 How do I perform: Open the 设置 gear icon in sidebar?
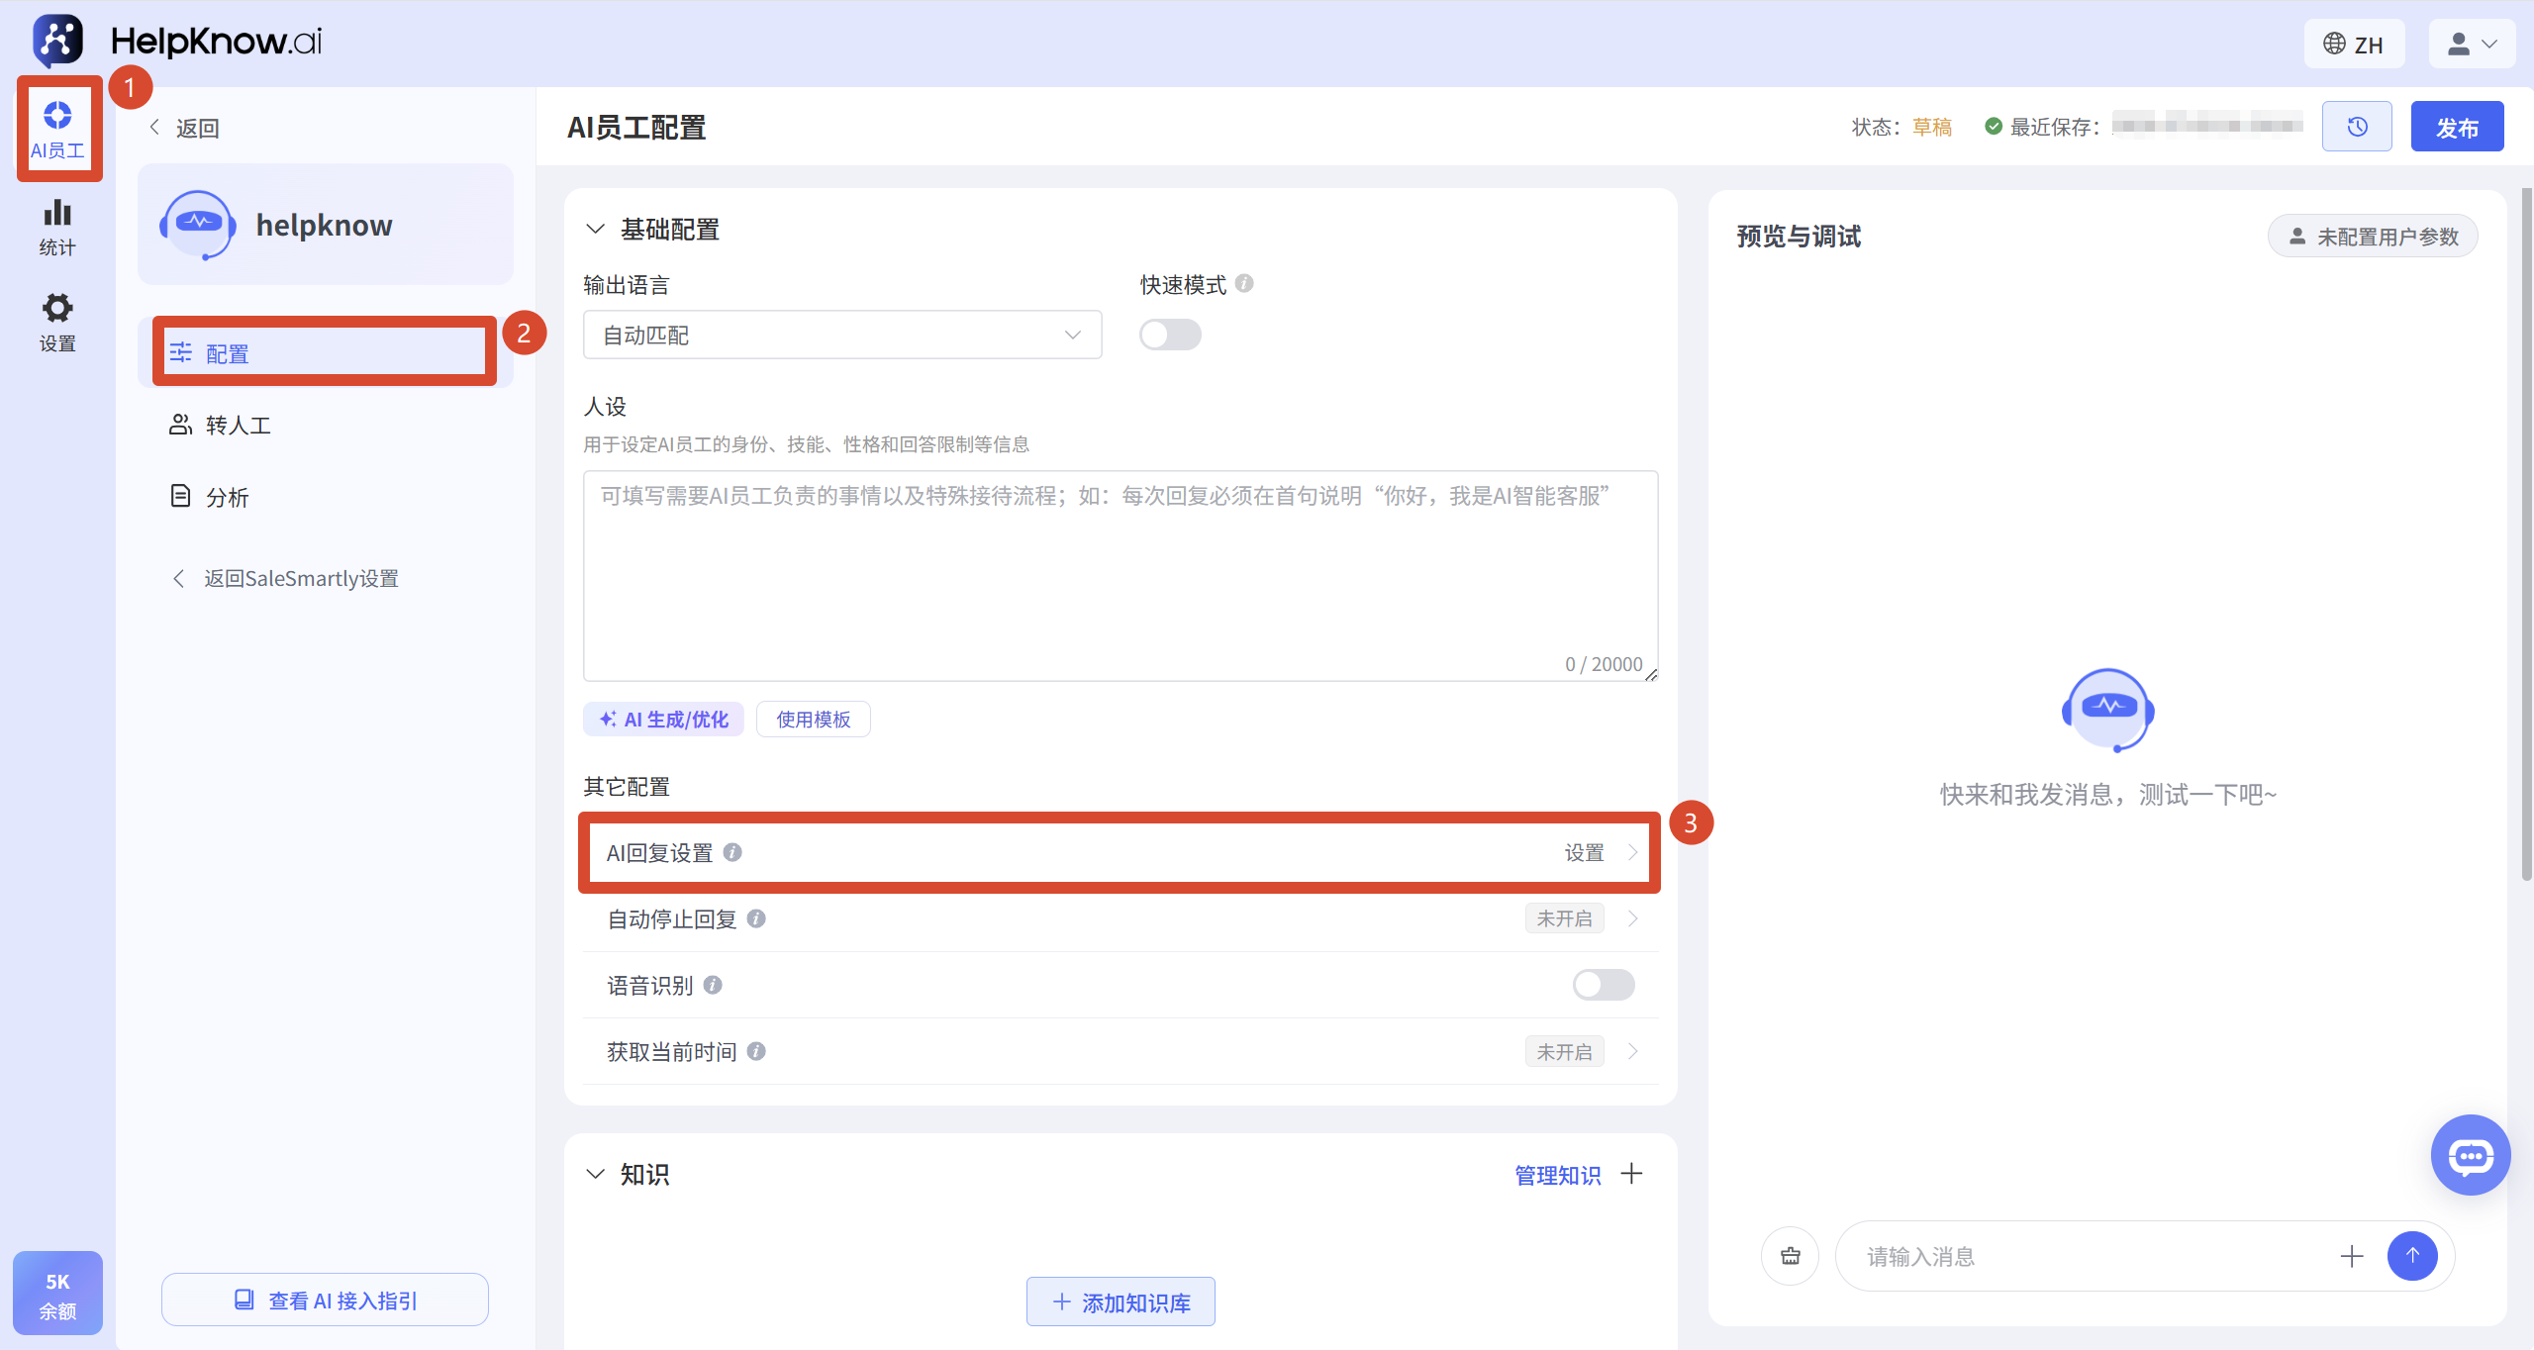point(57,323)
